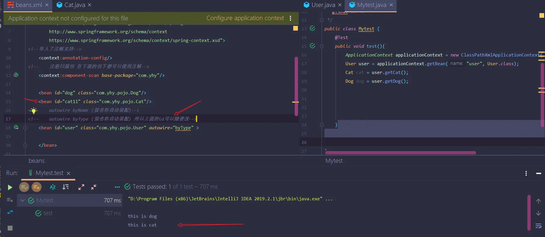
Task: Collapse the user bean fold marker on line 18
Action: point(25,128)
